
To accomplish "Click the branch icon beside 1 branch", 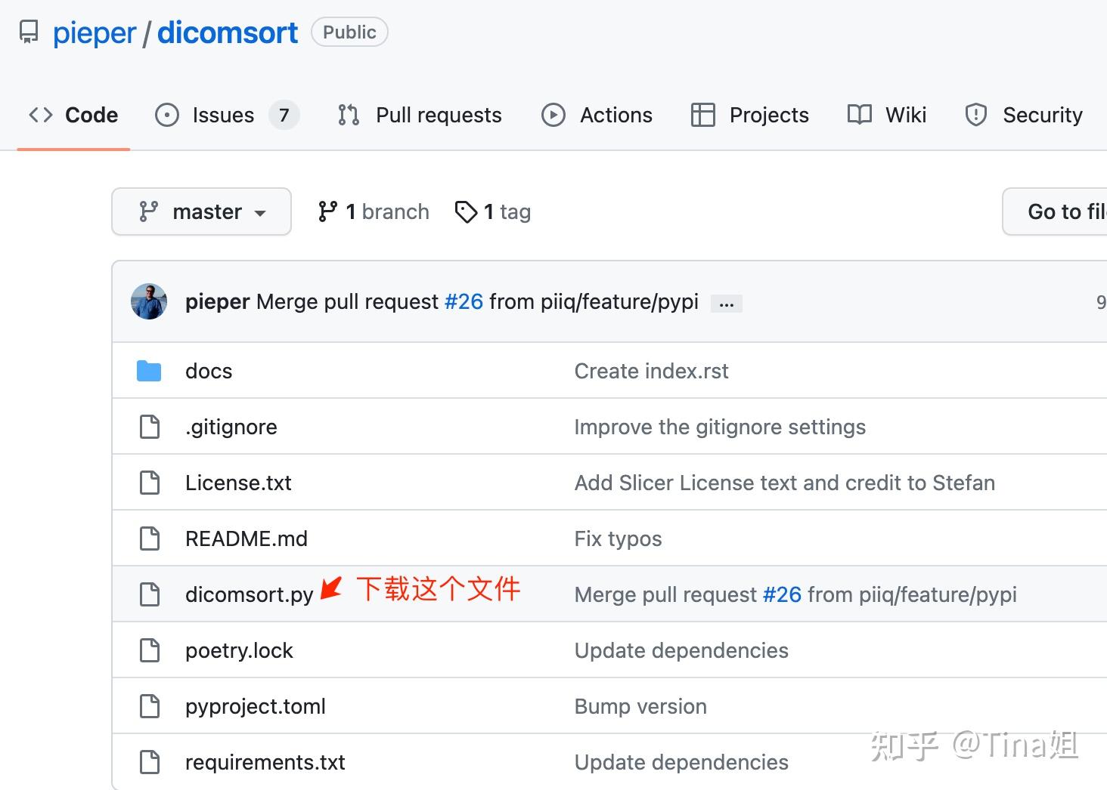I will pyautogui.click(x=327, y=211).
